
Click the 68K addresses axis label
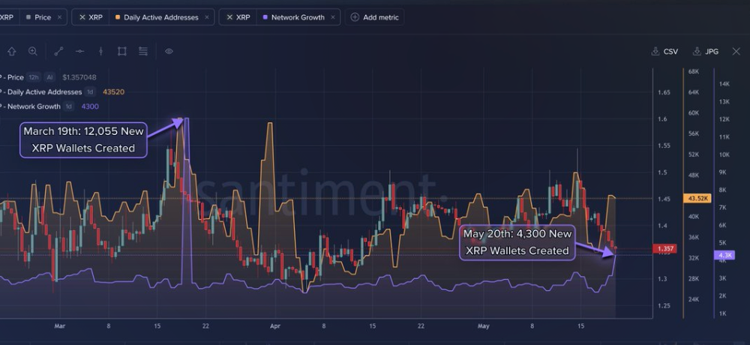(694, 71)
